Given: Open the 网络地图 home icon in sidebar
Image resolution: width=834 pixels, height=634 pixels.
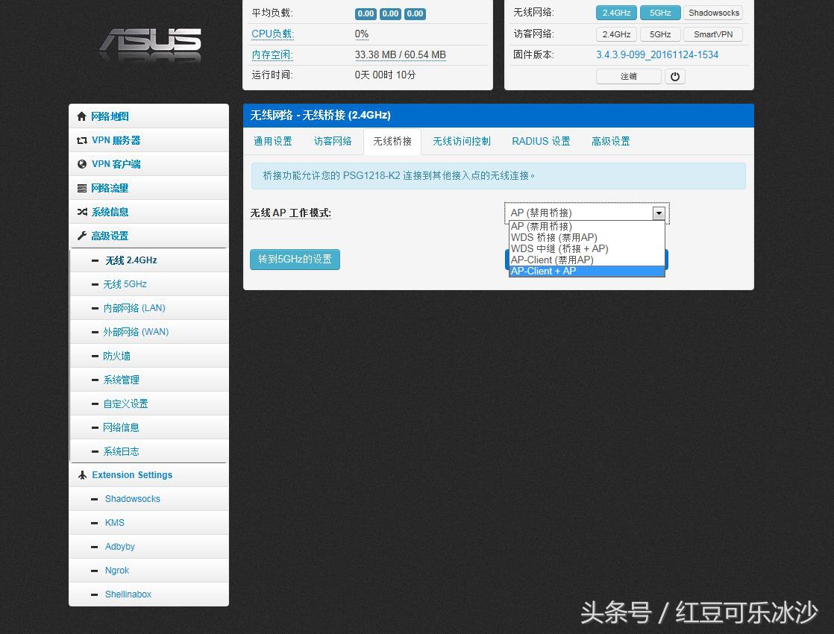Looking at the screenshot, I should tap(82, 116).
